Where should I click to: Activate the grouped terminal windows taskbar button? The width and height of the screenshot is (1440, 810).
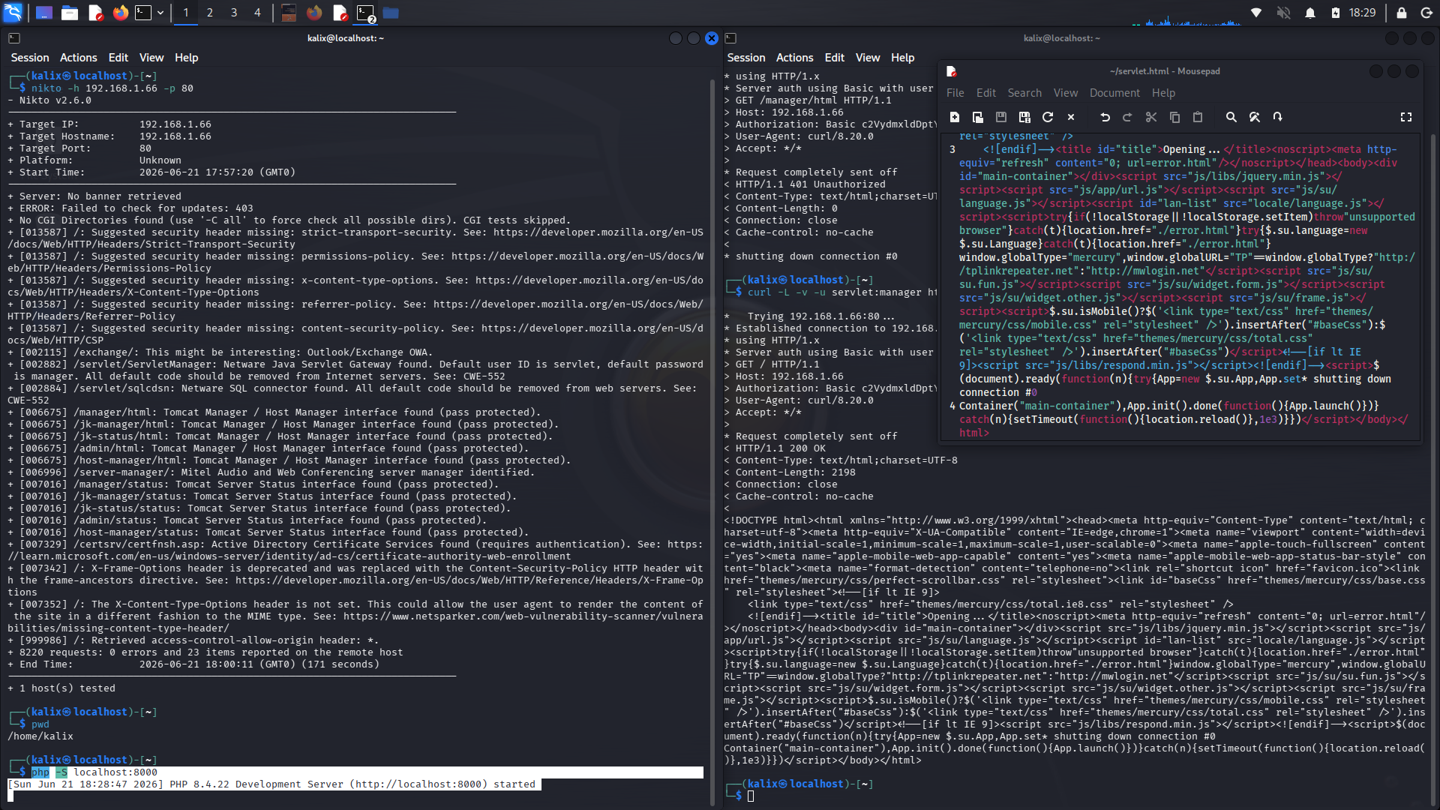pos(365,13)
